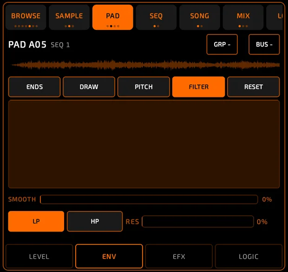Enable the HP high-pass filter
Image resolution: width=288 pixels, height=272 pixels.
click(x=95, y=221)
